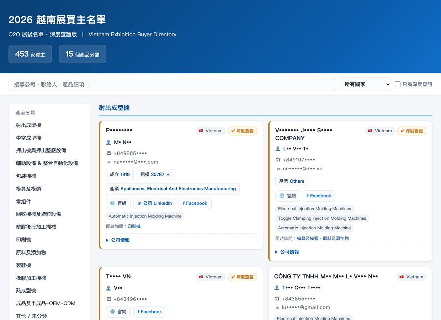Open 公司 LinkedIn link in P•••••••• card

[155, 203]
